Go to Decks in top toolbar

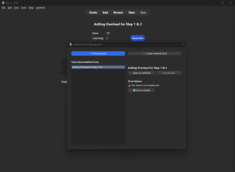pos(93,12)
